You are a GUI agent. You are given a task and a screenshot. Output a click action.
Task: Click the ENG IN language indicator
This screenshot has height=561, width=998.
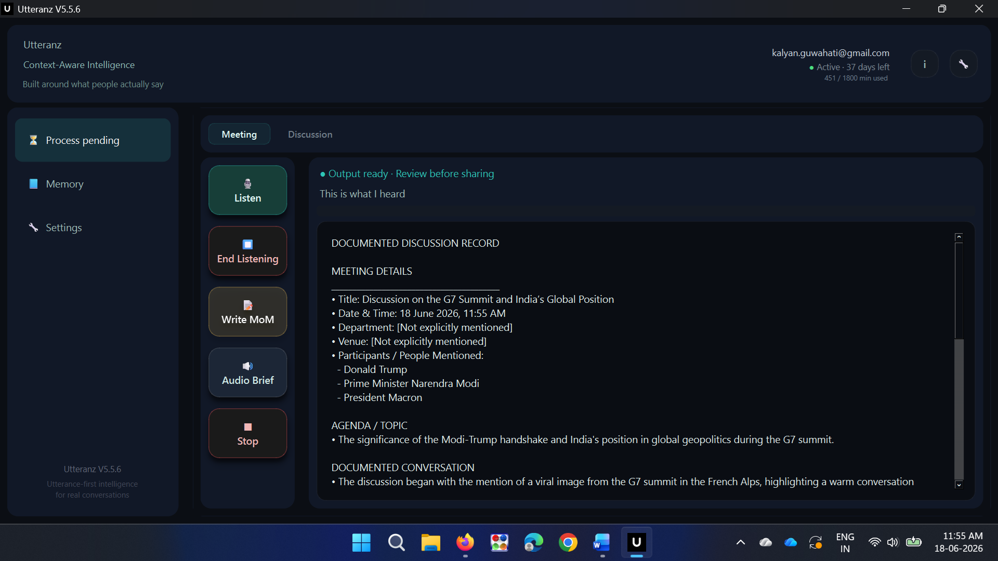pos(845,543)
